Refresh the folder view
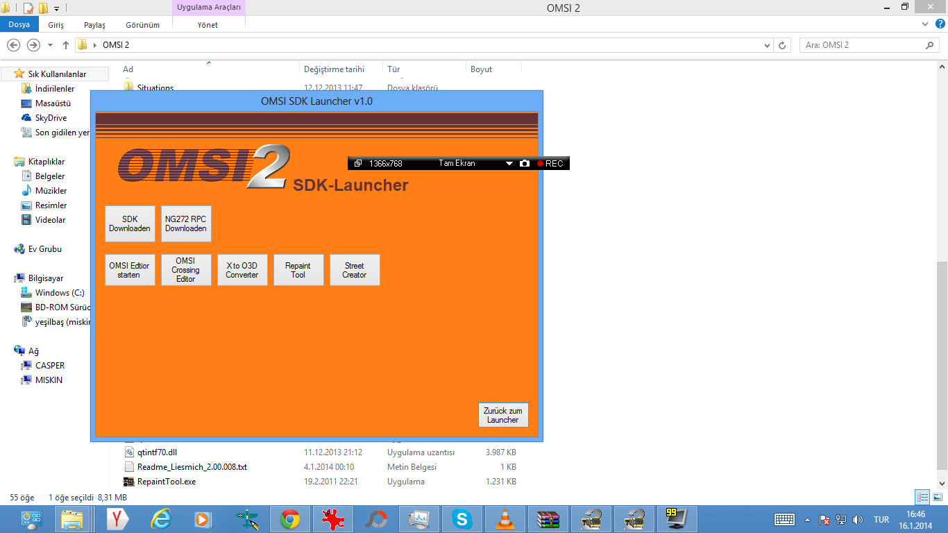This screenshot has height=533, width=948. (782, 45)
